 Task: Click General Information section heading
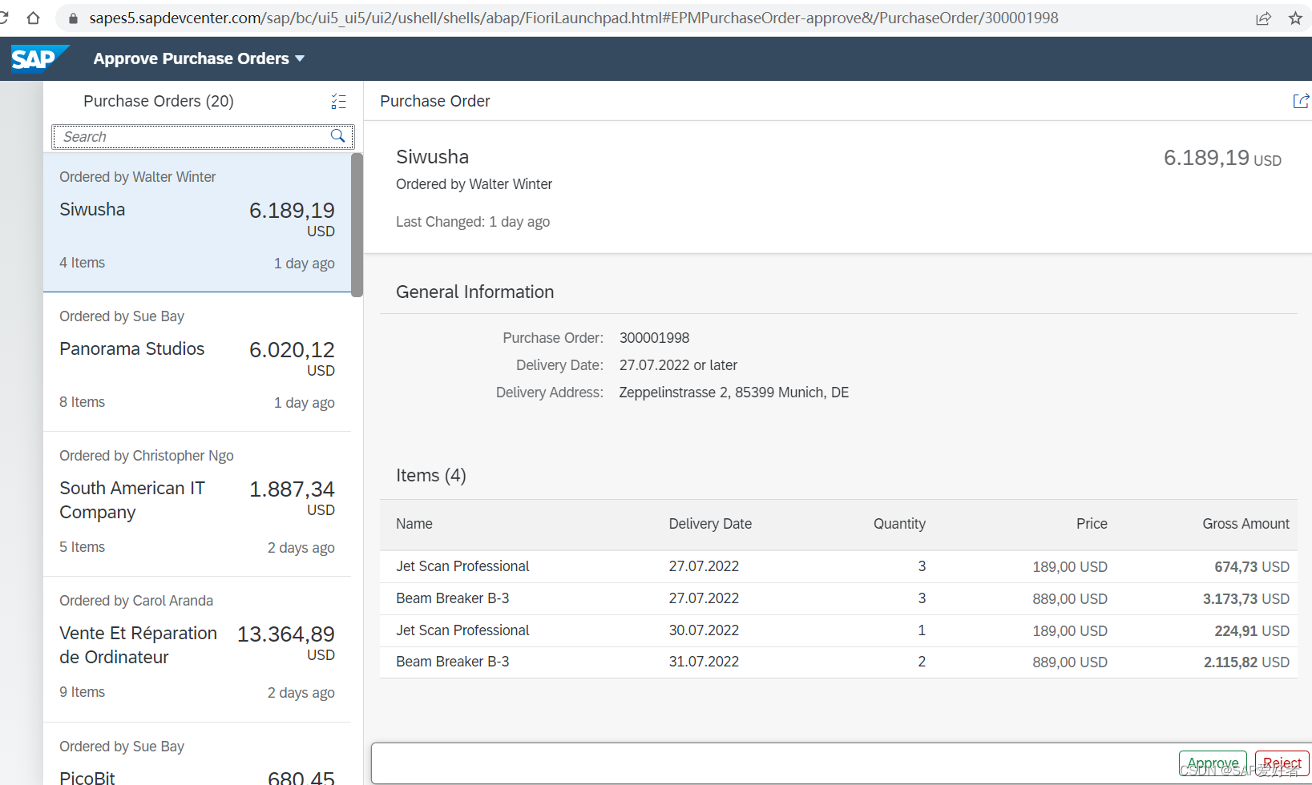point(474,292)
